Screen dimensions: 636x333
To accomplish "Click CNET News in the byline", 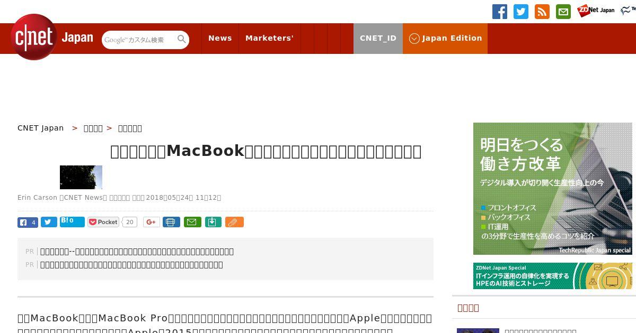I will [83, 198].
